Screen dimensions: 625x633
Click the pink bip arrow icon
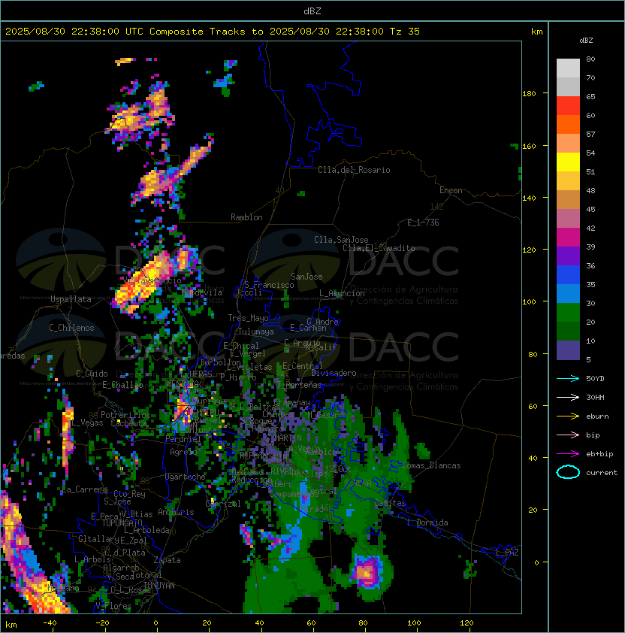click(568, 435)
